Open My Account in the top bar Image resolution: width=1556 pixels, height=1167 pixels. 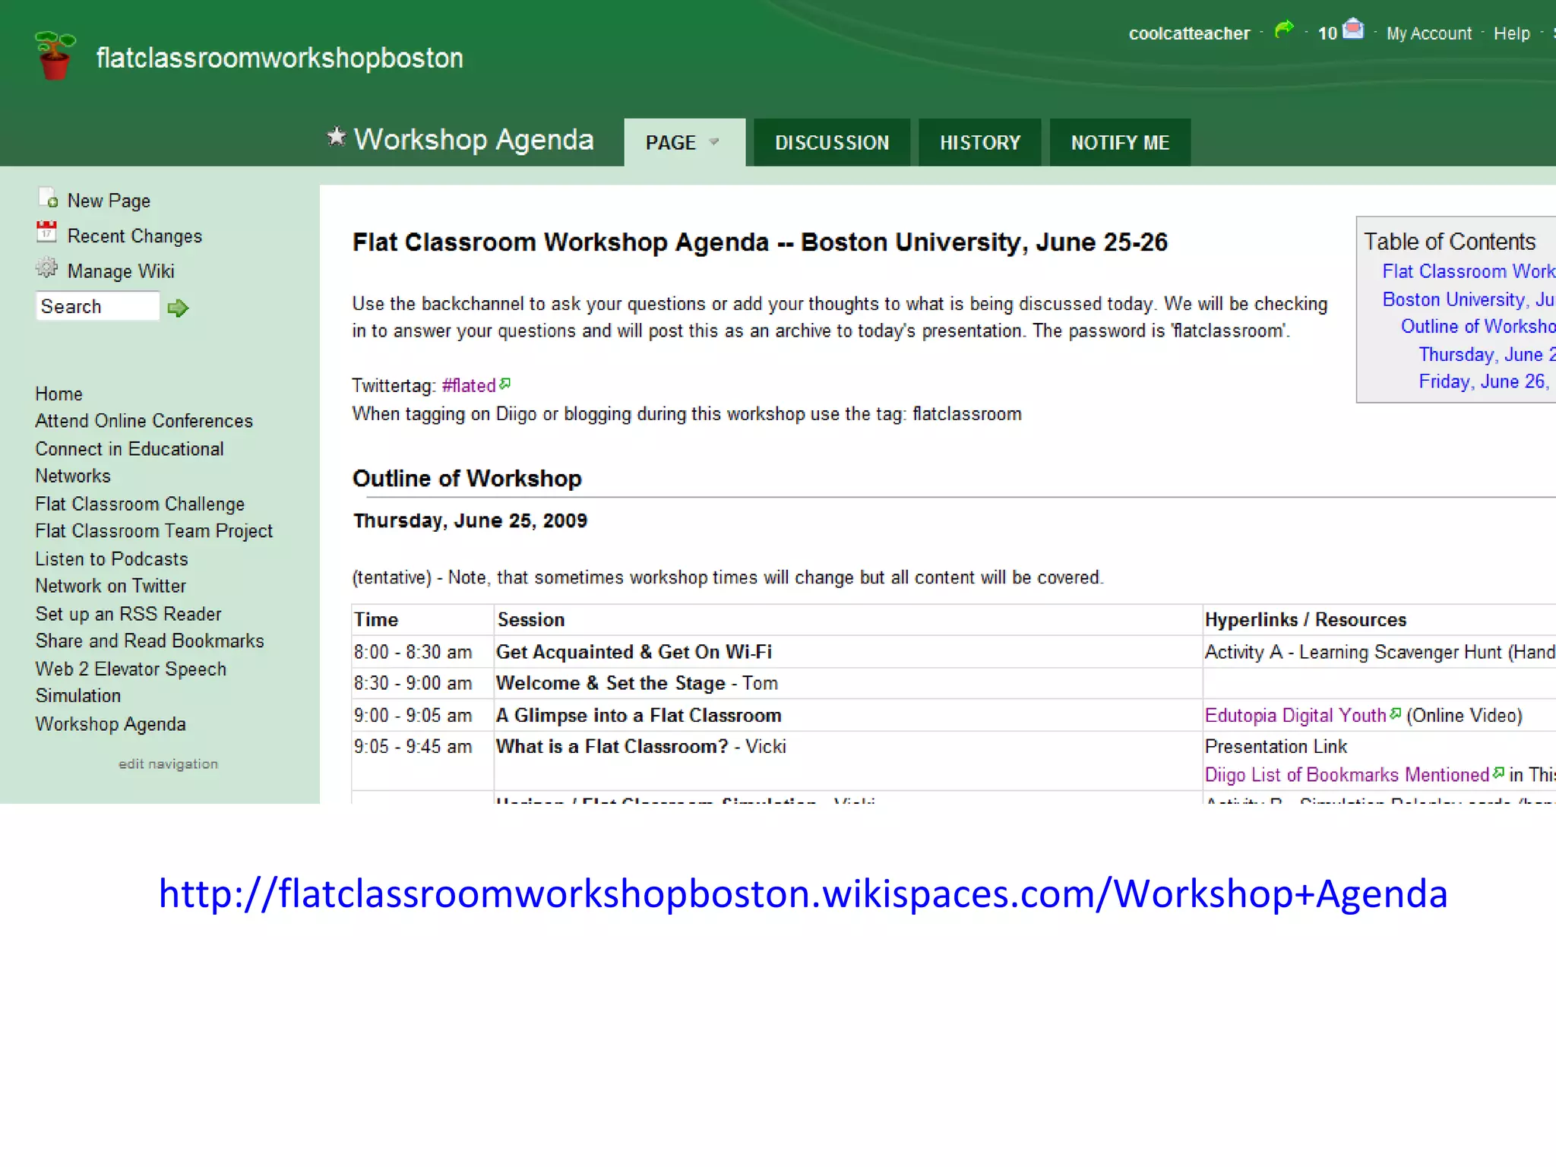(x=1428, y=34)
